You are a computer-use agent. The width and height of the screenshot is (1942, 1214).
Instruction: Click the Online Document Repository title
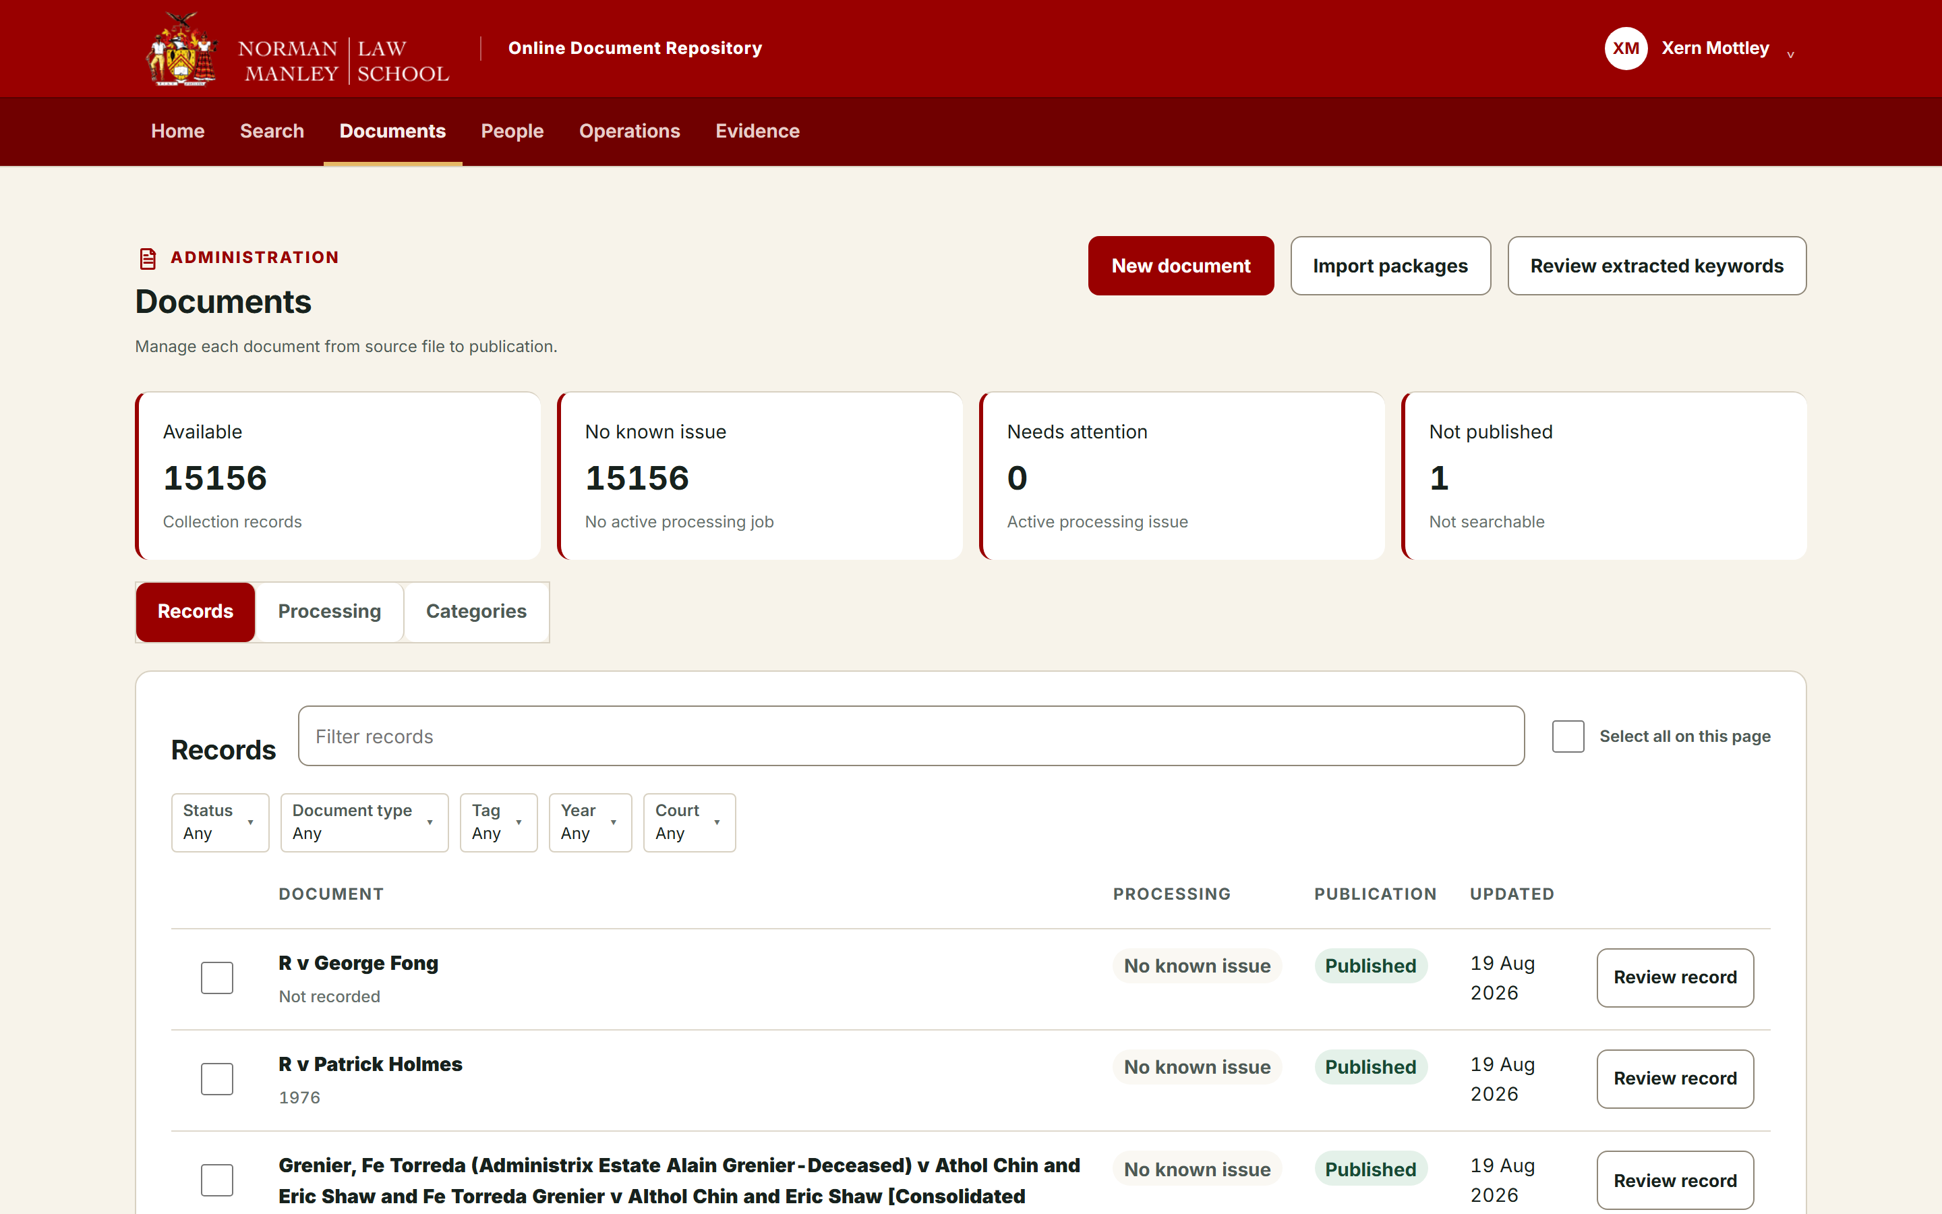click(635, 48)
